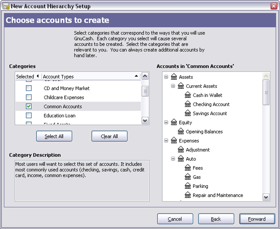Click the Cancel button
The height and width of the screenshot is (229, 280).
pos(175,219)
